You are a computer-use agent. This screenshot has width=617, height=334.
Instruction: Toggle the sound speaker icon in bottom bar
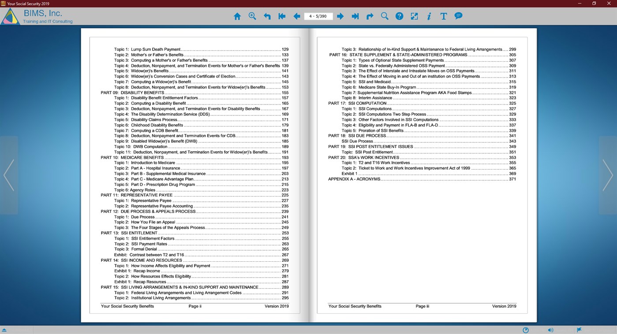click(x=550, y=330)
